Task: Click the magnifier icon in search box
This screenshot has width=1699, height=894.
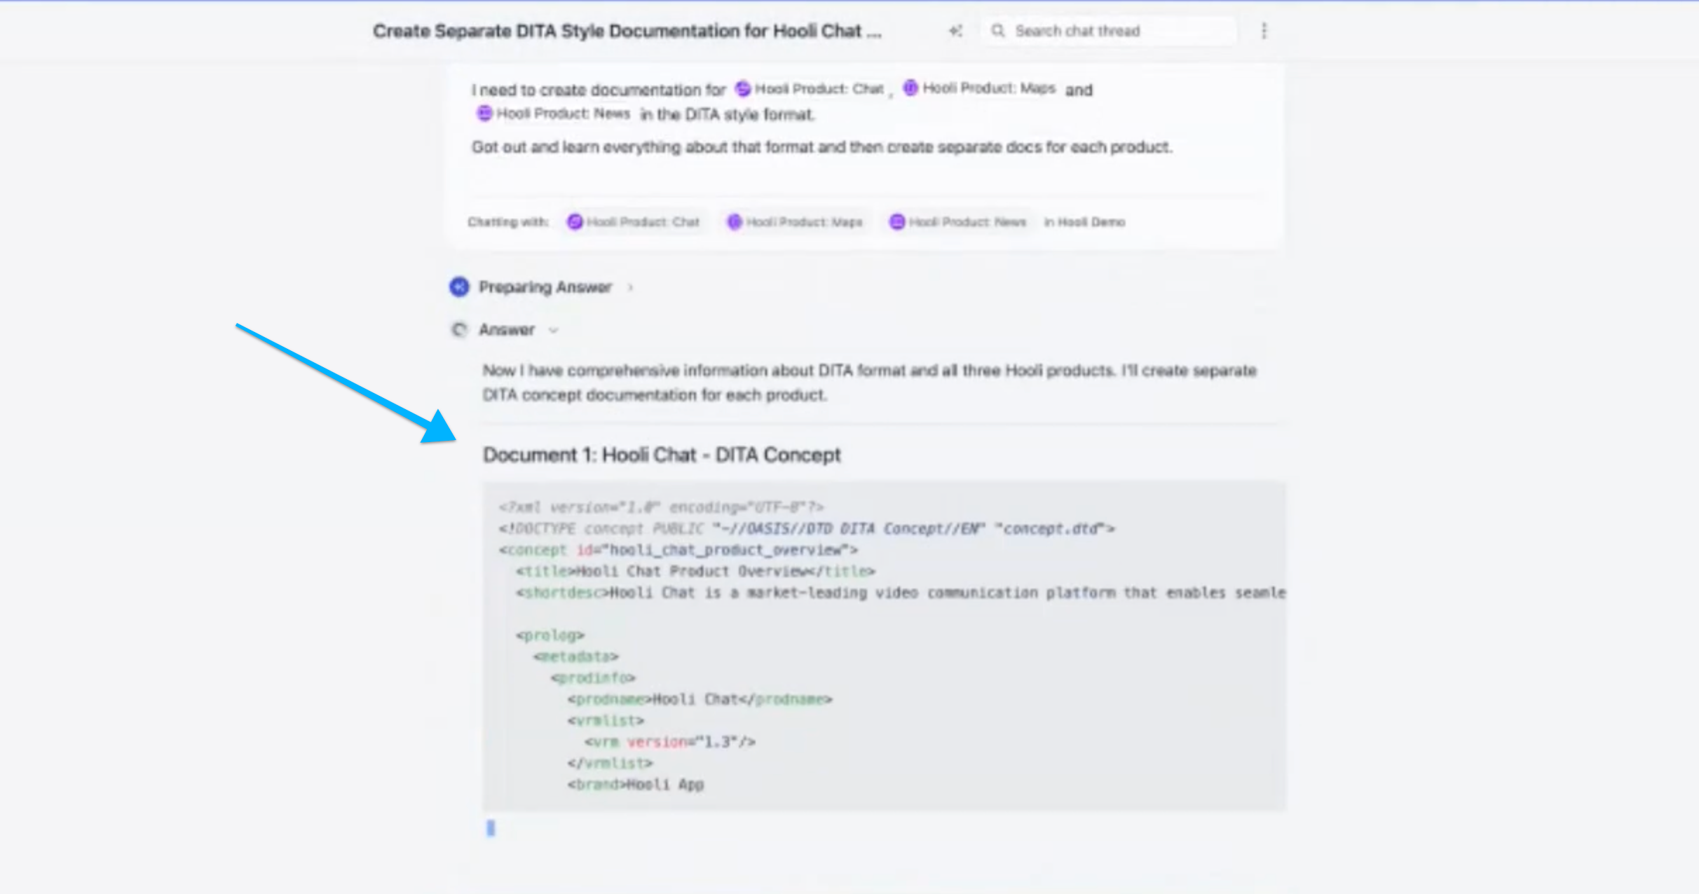Action: (x=997, y=31)
